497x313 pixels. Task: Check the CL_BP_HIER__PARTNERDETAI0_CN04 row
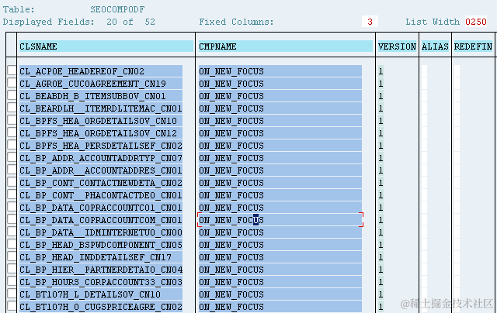[12, 269]
